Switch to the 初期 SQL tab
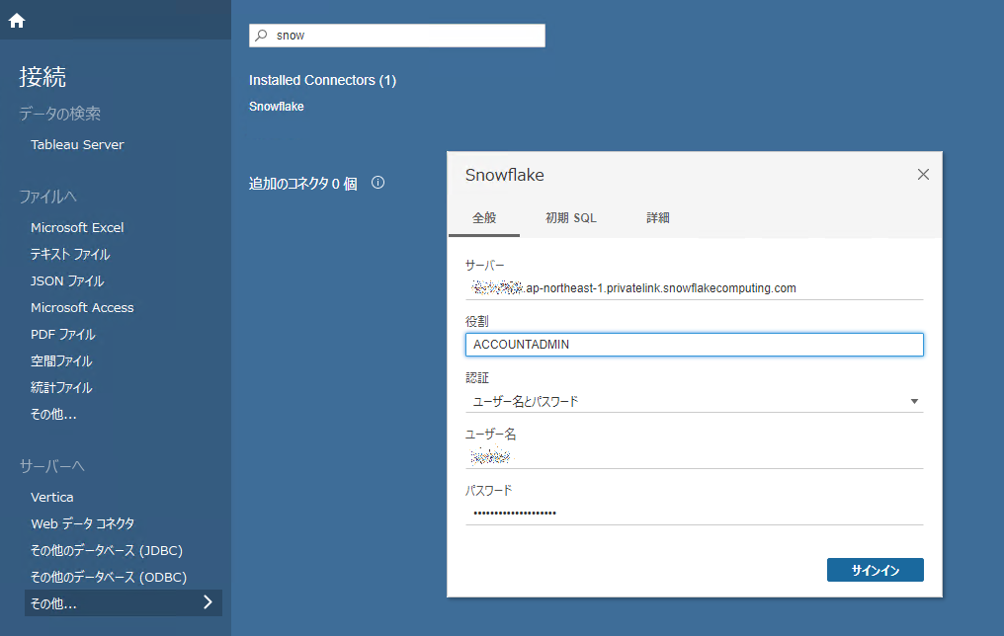This screenshot has width=1004, height=636. (x=570, y=217)
